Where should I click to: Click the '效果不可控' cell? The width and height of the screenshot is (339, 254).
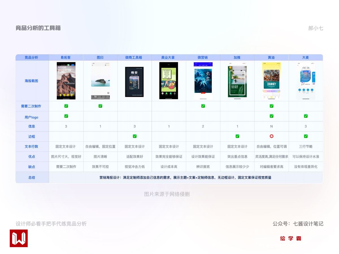tap(100, 167)
